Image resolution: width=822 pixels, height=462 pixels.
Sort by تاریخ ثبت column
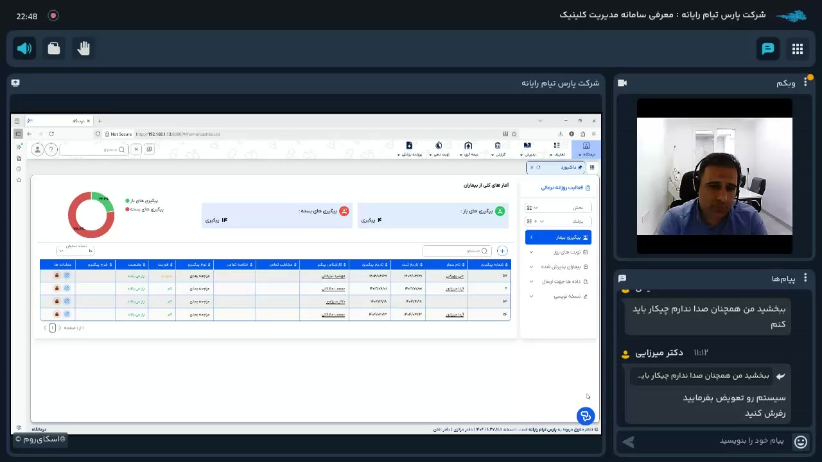pos(407,264)
